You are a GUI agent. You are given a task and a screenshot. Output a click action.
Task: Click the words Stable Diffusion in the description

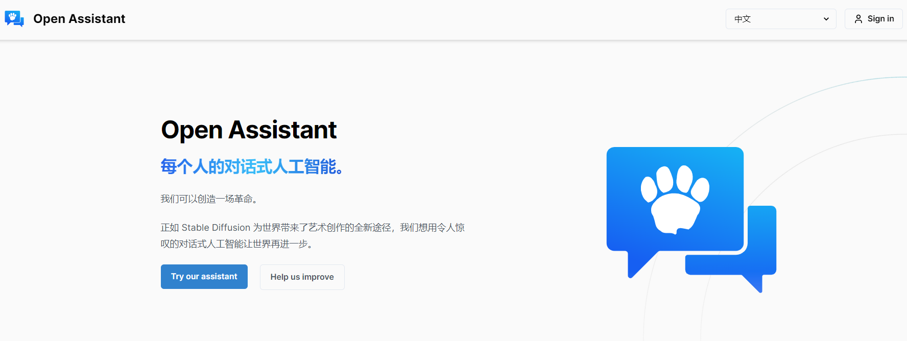pos(216,228)
